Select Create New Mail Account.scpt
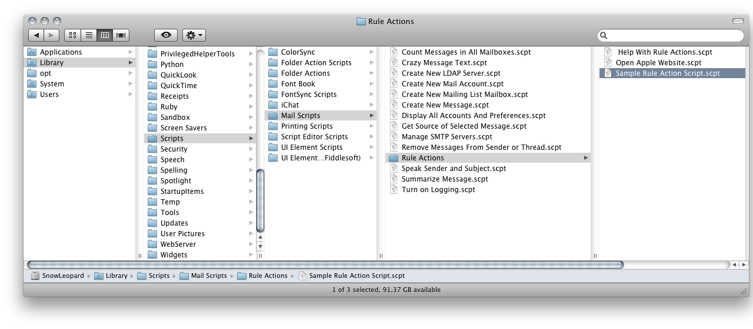The width and height of the screenshot is (753, 329). click(x=452, y=84)
